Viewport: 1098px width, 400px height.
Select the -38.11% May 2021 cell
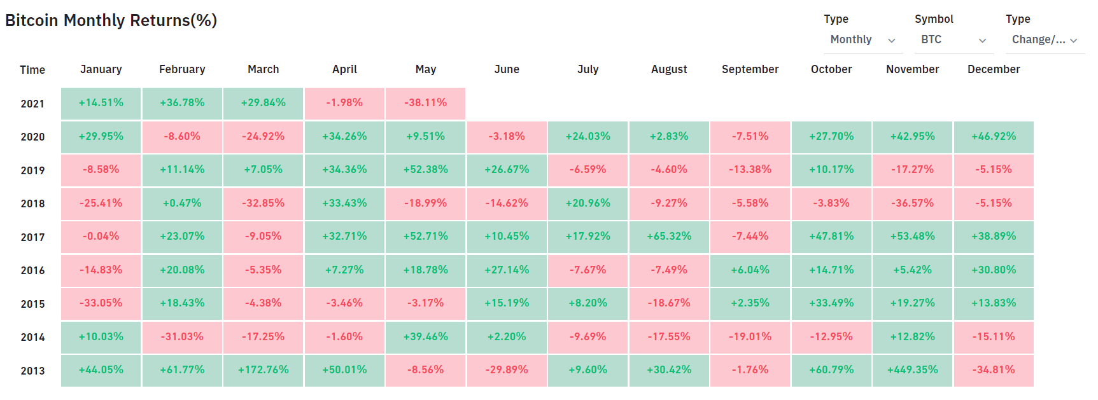pyautogui.click(x=425, y=103)
